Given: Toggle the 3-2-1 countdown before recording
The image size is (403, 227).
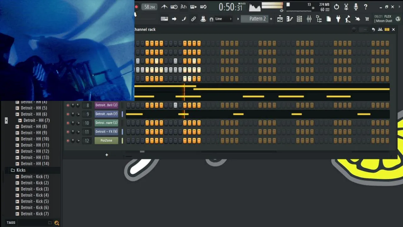Looking at the screenshot, I should pyautogui.click(x=184, y=7).
